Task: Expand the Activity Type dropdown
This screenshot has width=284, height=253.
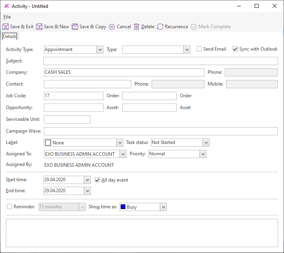Action: 99,49
